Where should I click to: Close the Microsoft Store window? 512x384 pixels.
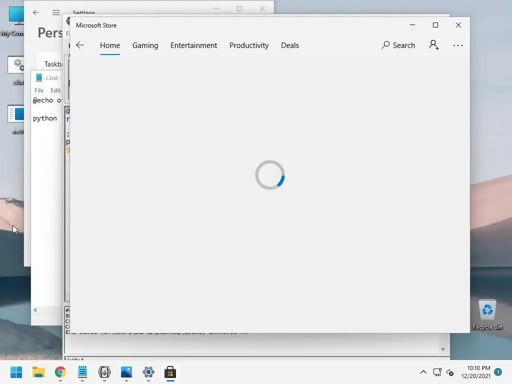pos(458,25)
